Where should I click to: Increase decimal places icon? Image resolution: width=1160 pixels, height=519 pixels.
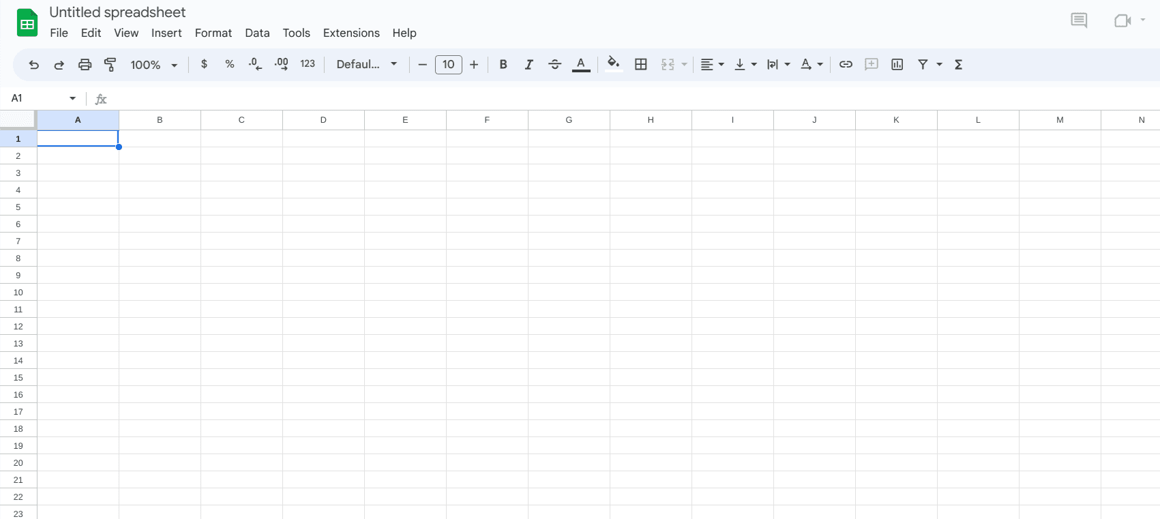[x=281, y=64]
